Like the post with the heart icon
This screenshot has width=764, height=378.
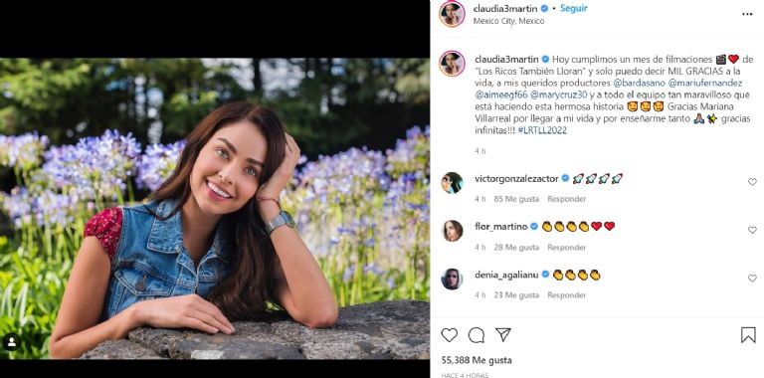coord(450,335)
